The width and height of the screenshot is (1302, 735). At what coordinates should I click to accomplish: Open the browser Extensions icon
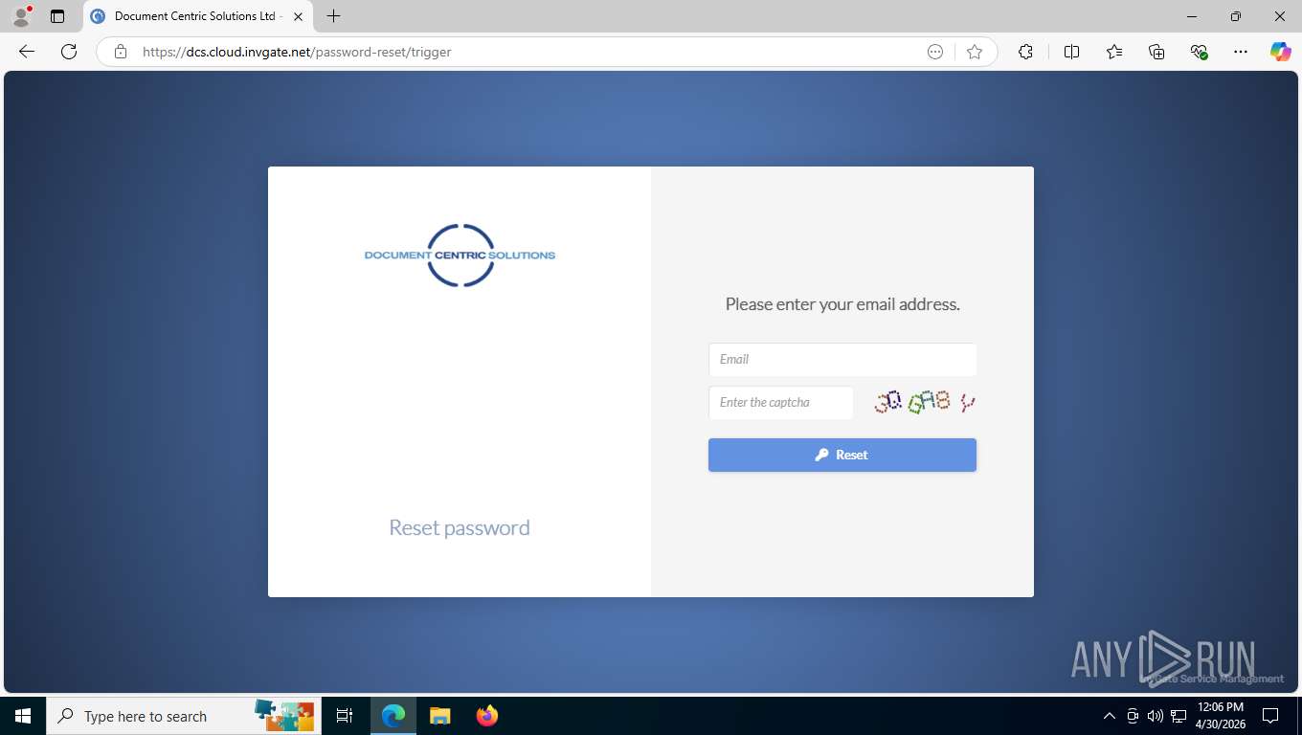tap(1025, 52)
